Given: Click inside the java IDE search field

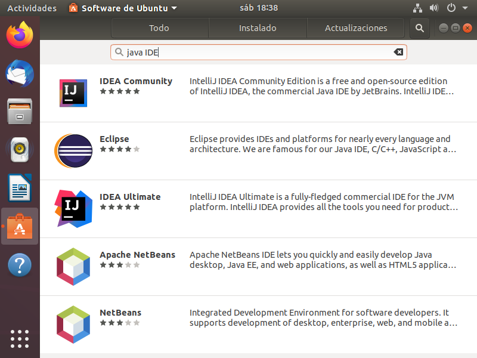Looking at the screenshot, I should pos(256,52).
